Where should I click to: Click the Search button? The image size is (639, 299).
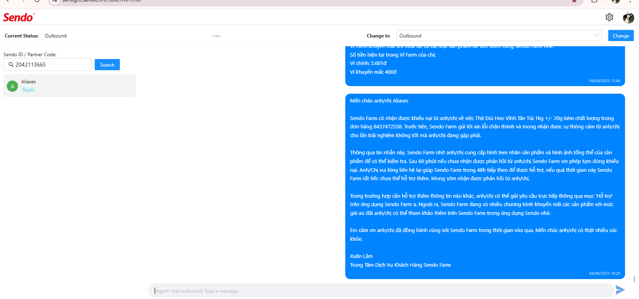pyautogui.click(x=107, y=65)
